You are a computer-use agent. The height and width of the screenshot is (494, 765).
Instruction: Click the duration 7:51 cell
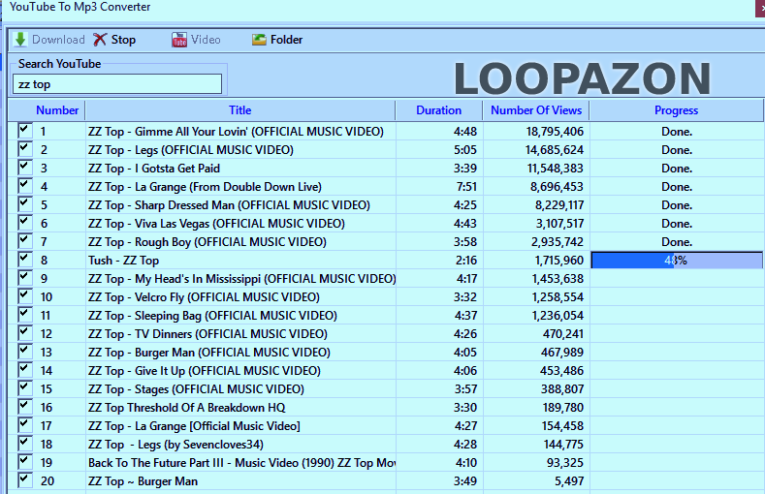click(465, 187)
